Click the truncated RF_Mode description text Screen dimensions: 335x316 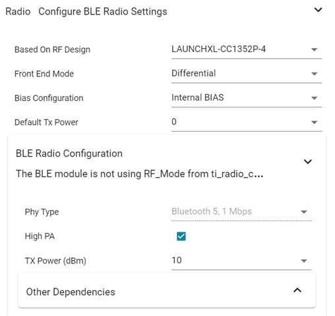[x=140, y=174]
